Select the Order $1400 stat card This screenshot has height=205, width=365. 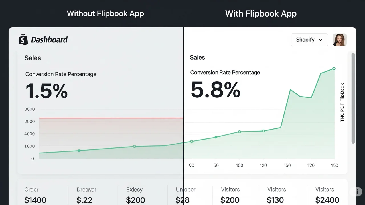36,195
